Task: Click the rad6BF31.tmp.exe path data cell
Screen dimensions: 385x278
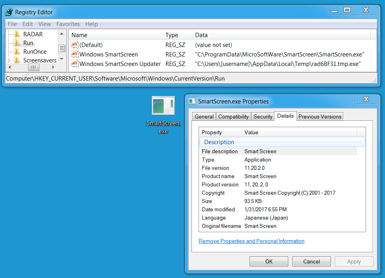Action: (x=278, y=64)
